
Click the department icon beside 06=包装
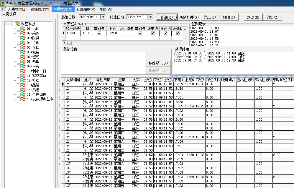pyautogui.click(x=23, y=52)
